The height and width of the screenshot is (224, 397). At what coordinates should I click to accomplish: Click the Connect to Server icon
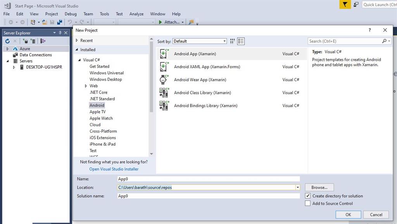pyautogui.click(x=33, y=41)
